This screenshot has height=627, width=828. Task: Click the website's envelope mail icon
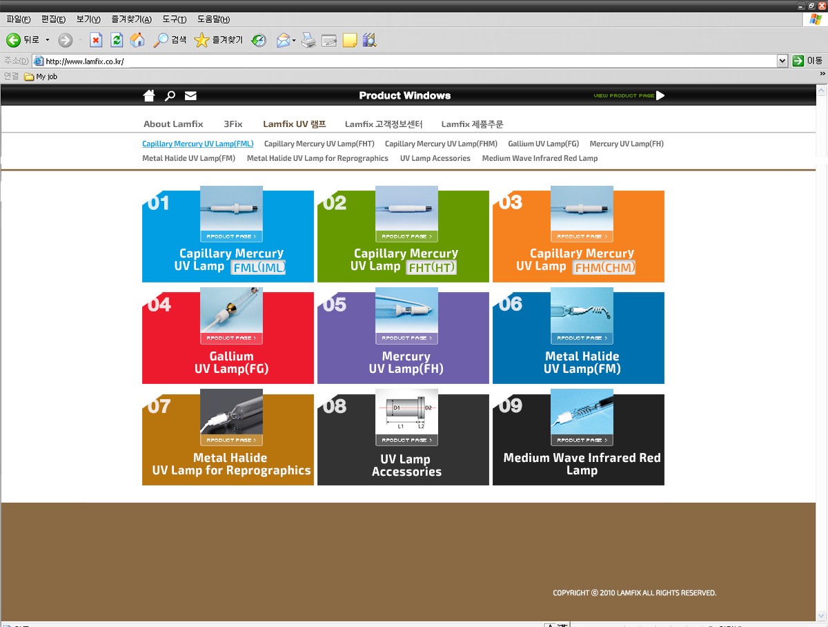pos(190,95)
